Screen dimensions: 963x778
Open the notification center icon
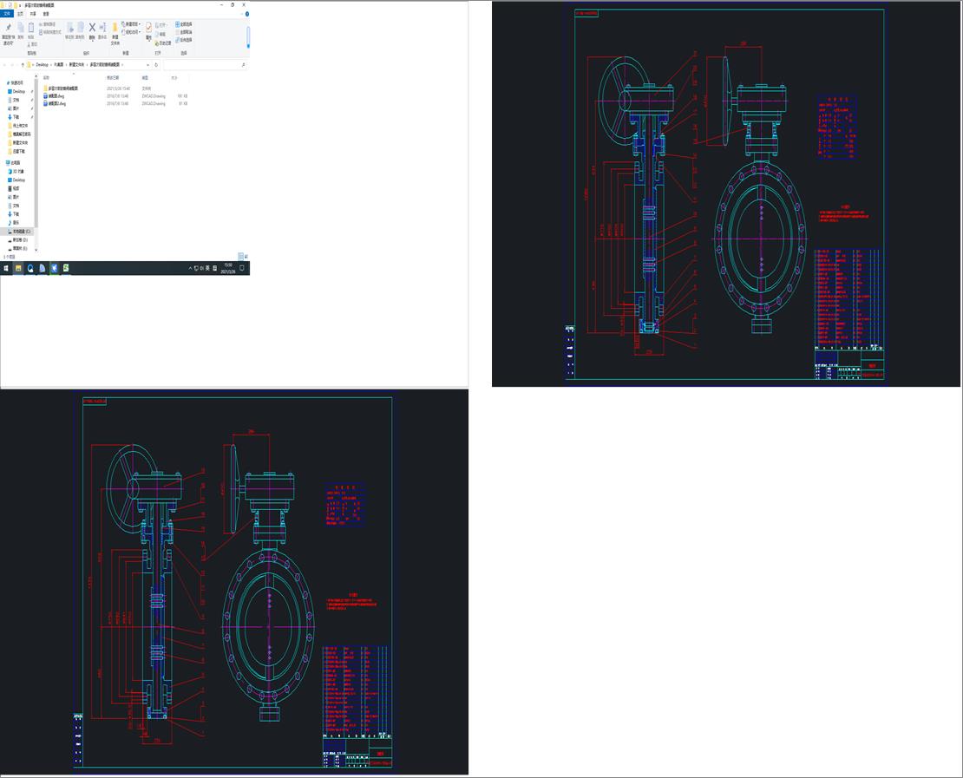(242, 268)
